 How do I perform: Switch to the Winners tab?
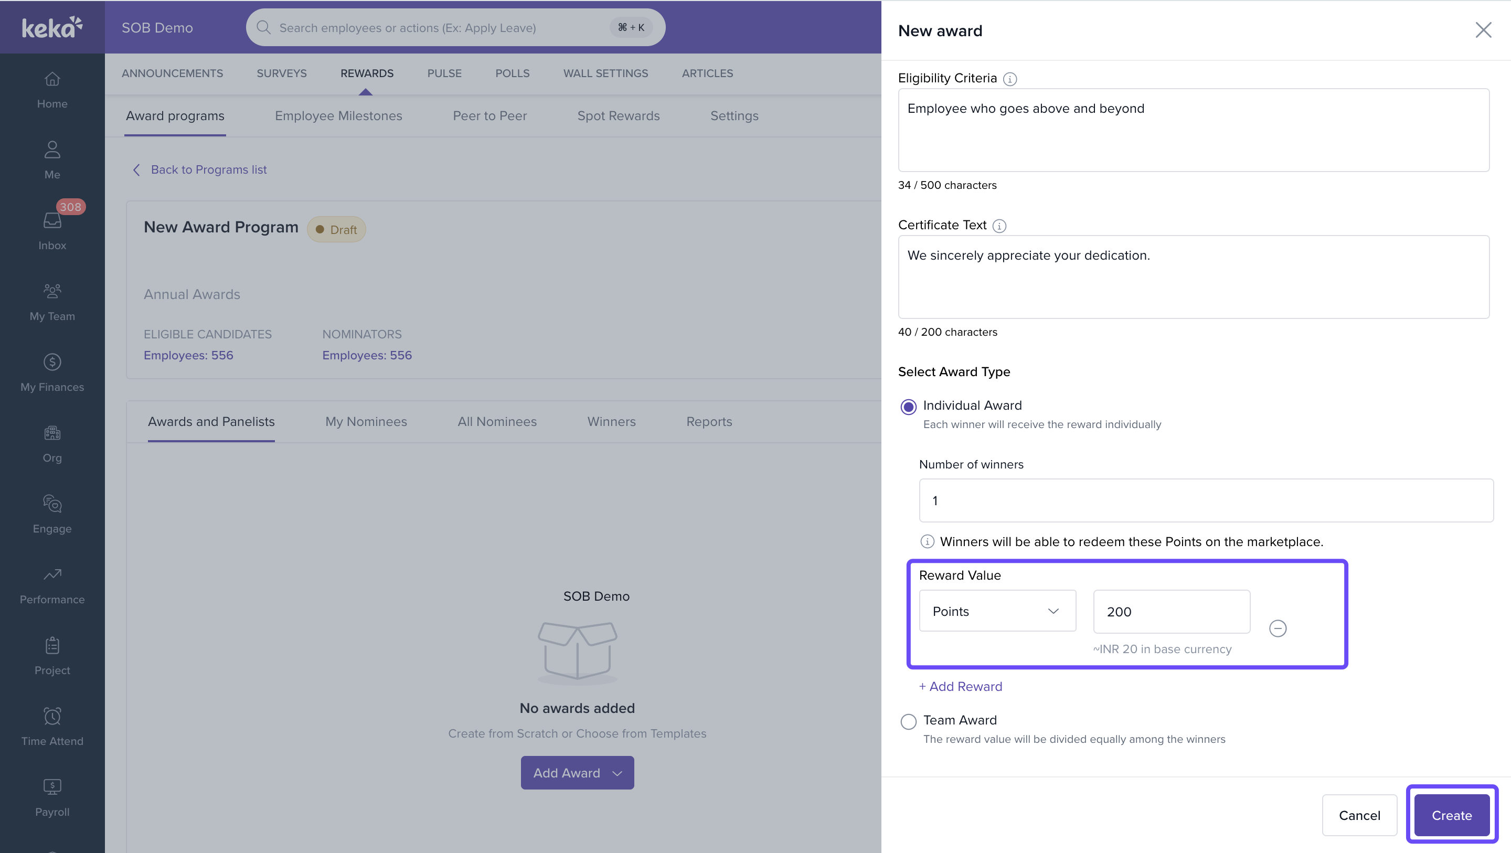pyautogui.click(x=611, y=422)
